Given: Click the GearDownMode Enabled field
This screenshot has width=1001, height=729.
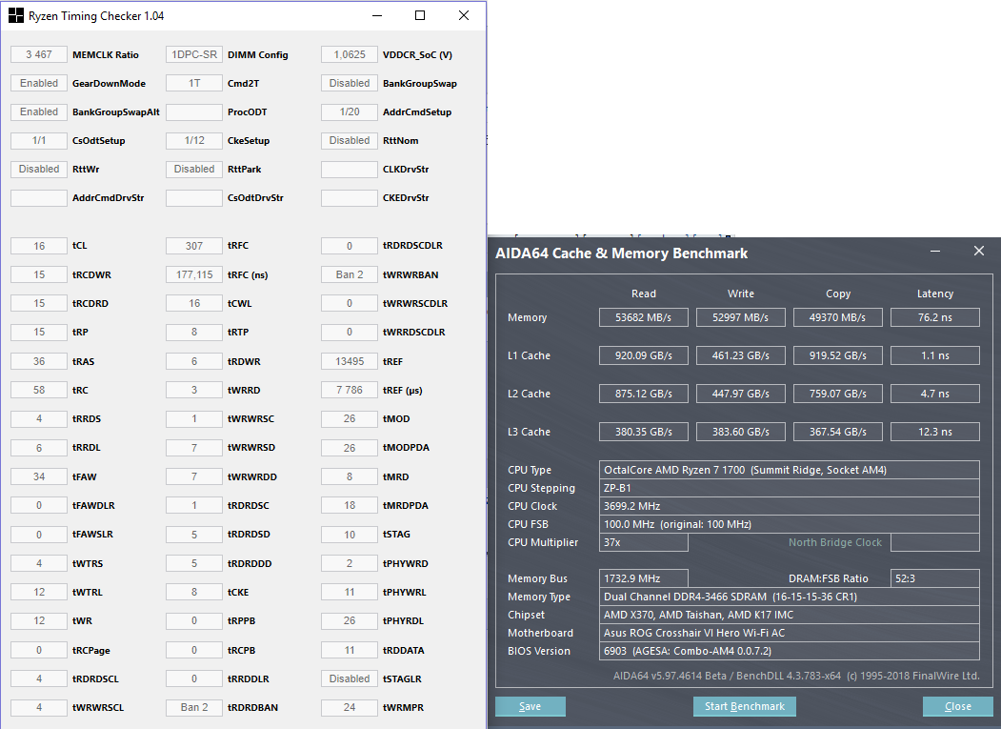Looking at the screenshot, I should pos(39,83).
